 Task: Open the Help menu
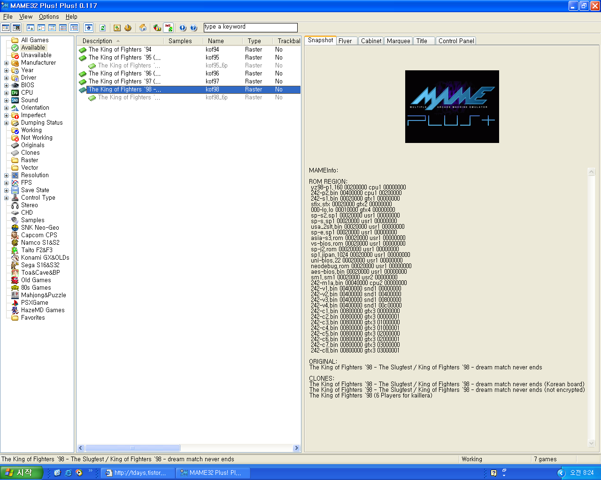coord(71,16)
